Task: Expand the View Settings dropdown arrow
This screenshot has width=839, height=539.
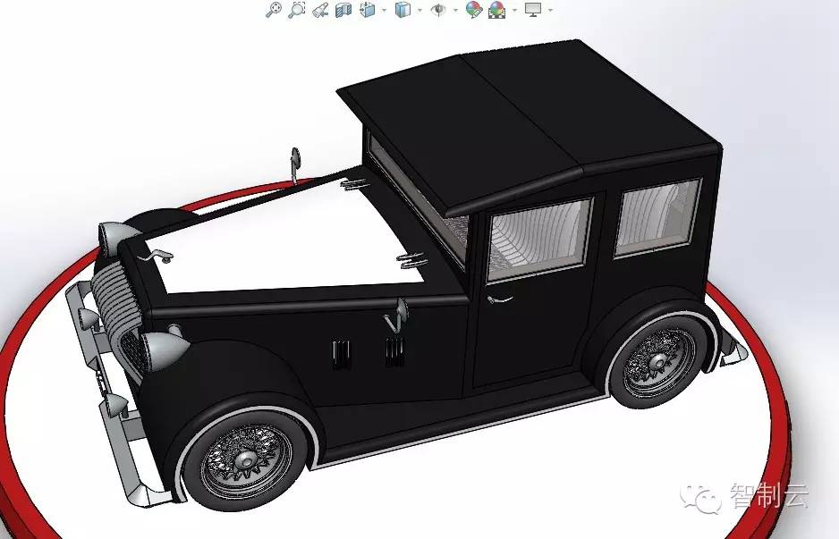Action: coord(550,10)
